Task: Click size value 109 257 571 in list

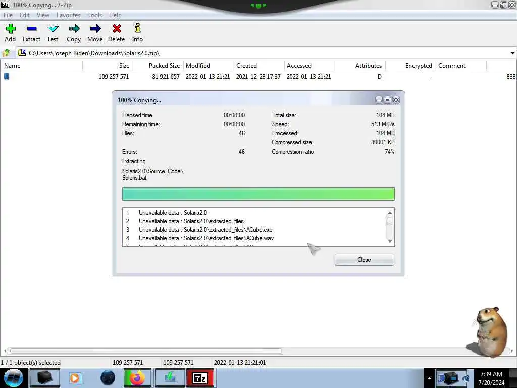Action: click(x=114, y=77)
